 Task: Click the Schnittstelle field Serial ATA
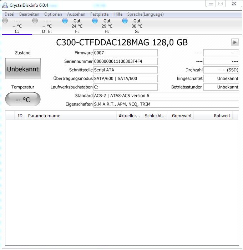[125, 70]
